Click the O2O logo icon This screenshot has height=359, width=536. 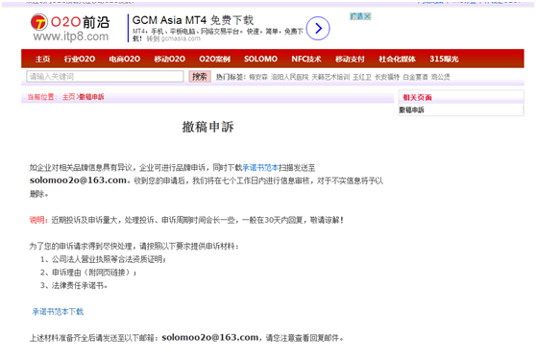[39, 22]
